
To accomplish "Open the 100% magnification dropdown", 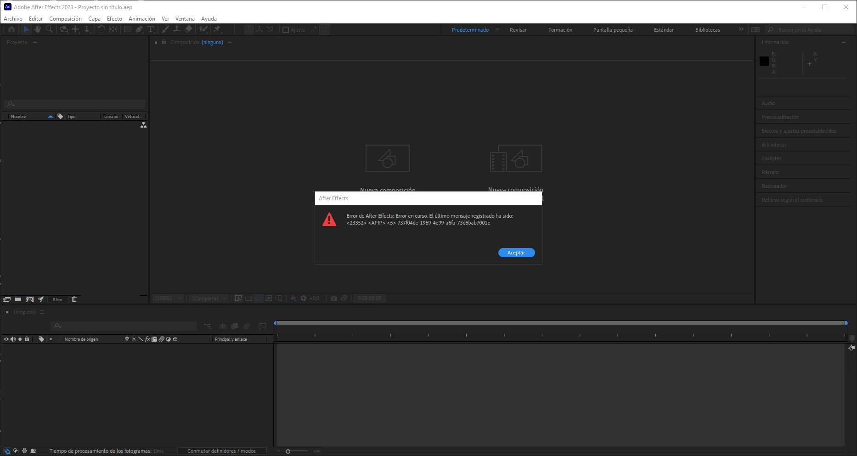I will 168,298.
